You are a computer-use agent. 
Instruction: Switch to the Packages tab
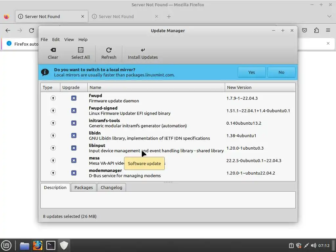(84, 187)
